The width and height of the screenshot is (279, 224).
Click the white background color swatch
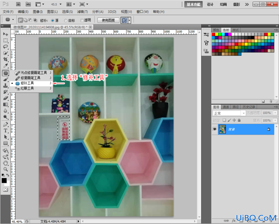click(x=8, y=184)
